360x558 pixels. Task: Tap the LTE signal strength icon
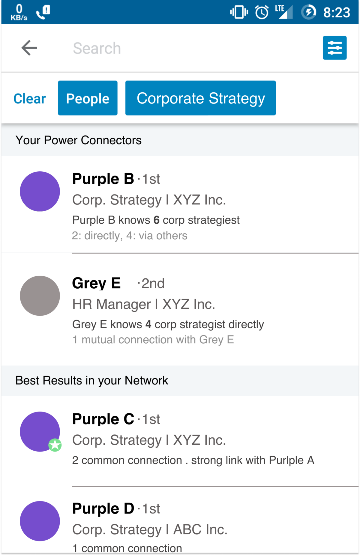[x=284, y=12]
